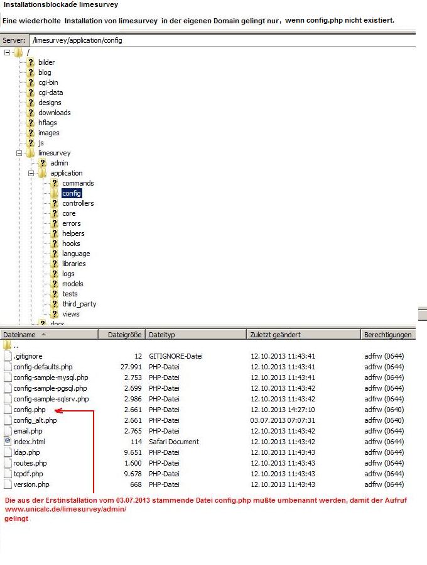Image resolution: width=427 pixels, height=565 pixels.
Task: Open the errors folder
Action: click(71, 224)
